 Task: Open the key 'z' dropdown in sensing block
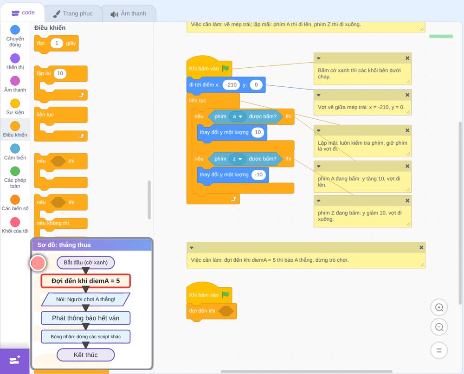(x=238, y=159)
